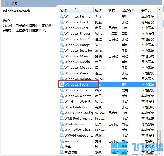Click the gear icon beside 传真 service
The image size is (164, 156).
62,147
